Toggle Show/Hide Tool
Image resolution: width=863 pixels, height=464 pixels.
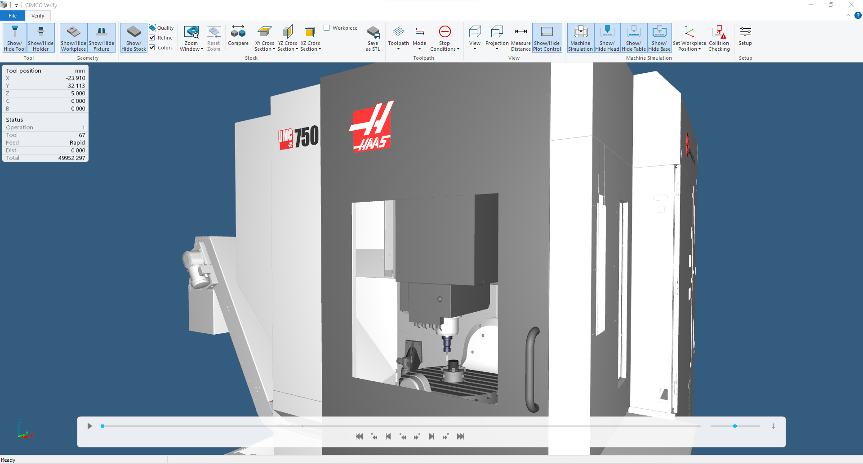point(15,38)
